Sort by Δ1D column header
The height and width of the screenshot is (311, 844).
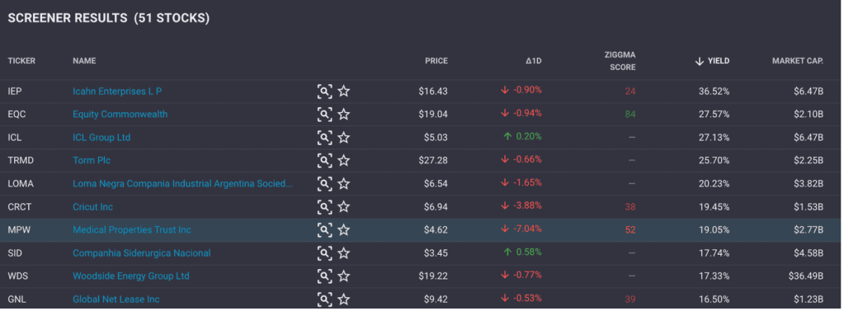point(534,61)
